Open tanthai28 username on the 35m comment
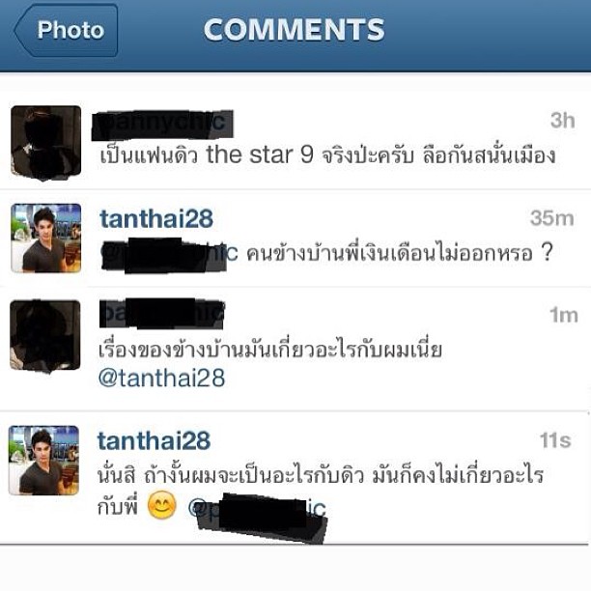The image size is (591, 591). pyautogui.click(x=156, y=218)
